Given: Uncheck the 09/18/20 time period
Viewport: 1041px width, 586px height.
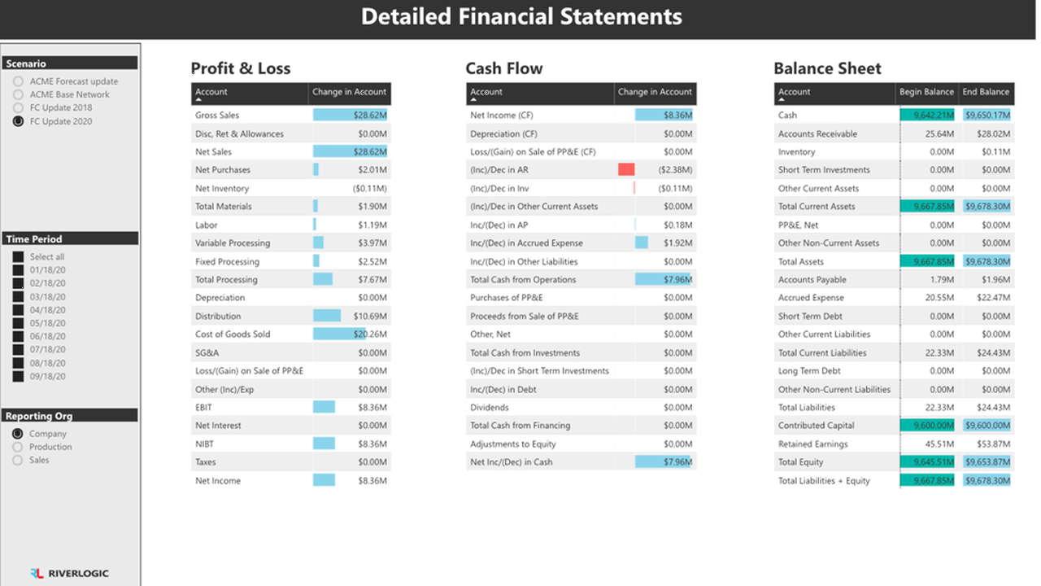Looking at the screenshot, I should 18,376.
